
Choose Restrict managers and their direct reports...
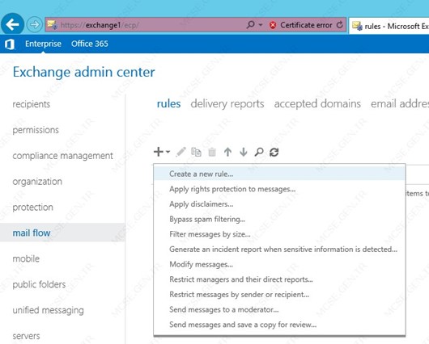click(279, 279)
